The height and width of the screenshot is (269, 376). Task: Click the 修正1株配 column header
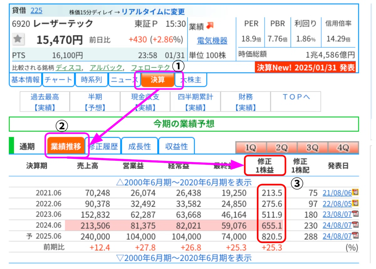(300, 166)
